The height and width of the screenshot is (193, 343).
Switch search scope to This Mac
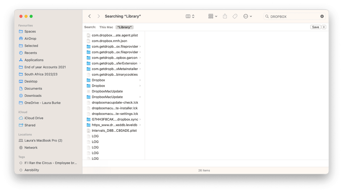(x=106, y=27)
